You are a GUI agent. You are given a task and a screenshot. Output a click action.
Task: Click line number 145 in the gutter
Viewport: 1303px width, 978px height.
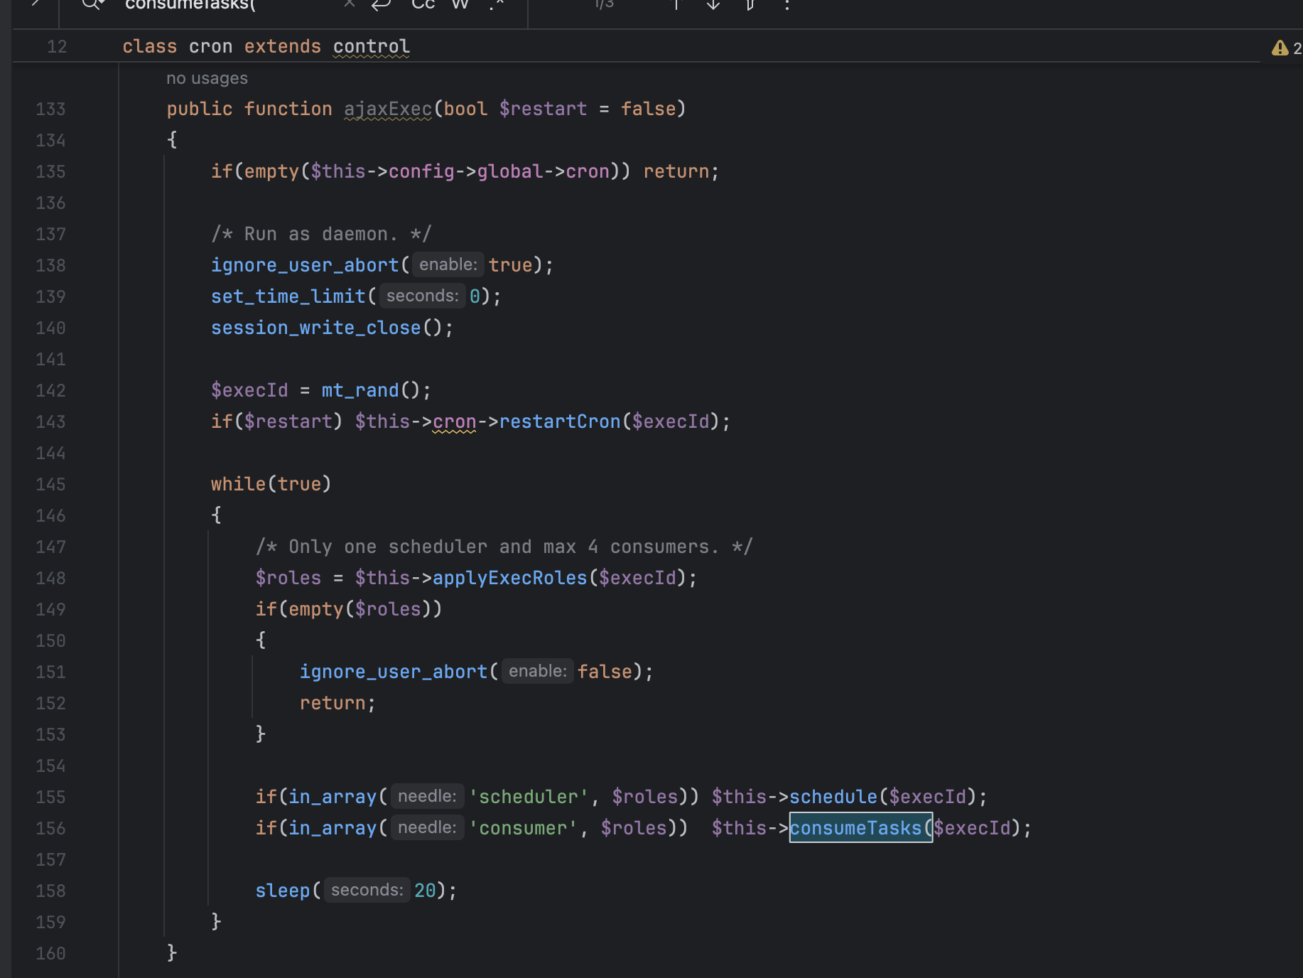(x=50, y=484)
